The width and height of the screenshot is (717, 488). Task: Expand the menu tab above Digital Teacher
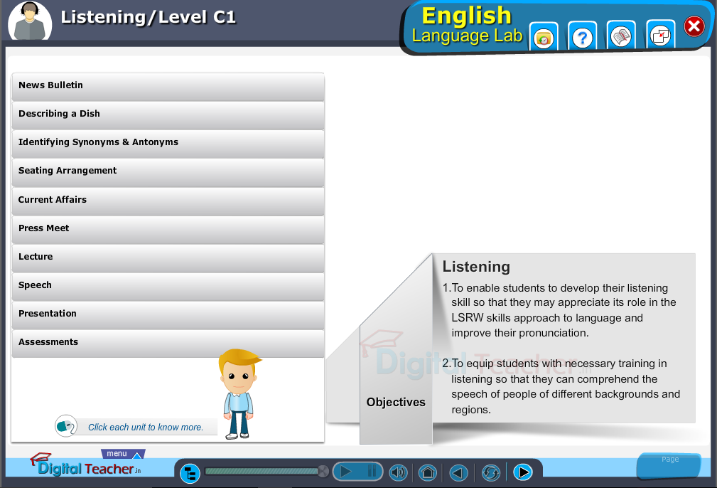point(122,454)
